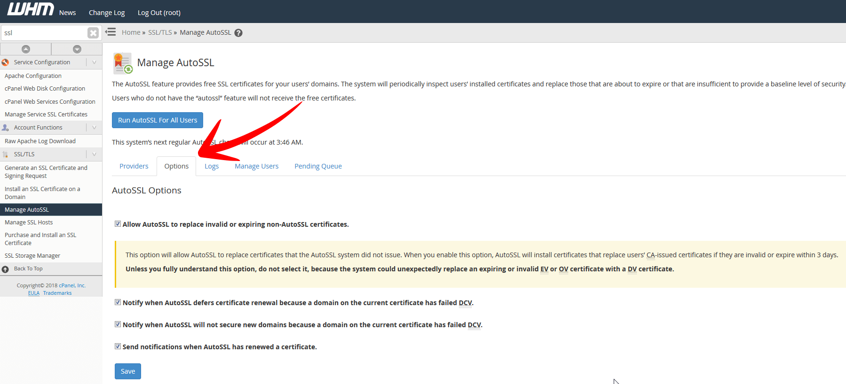The image size is (846, 384).
Task: Open cPanel, Inc. copyright link
Action: tap(72, 285)
